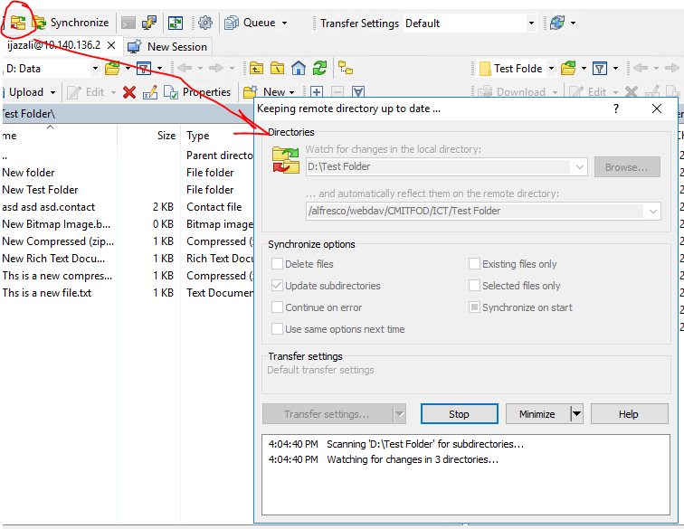
Task: Open the Minimize button dropdown arrow
Action: pyautogui.click(x=575, y=414)
